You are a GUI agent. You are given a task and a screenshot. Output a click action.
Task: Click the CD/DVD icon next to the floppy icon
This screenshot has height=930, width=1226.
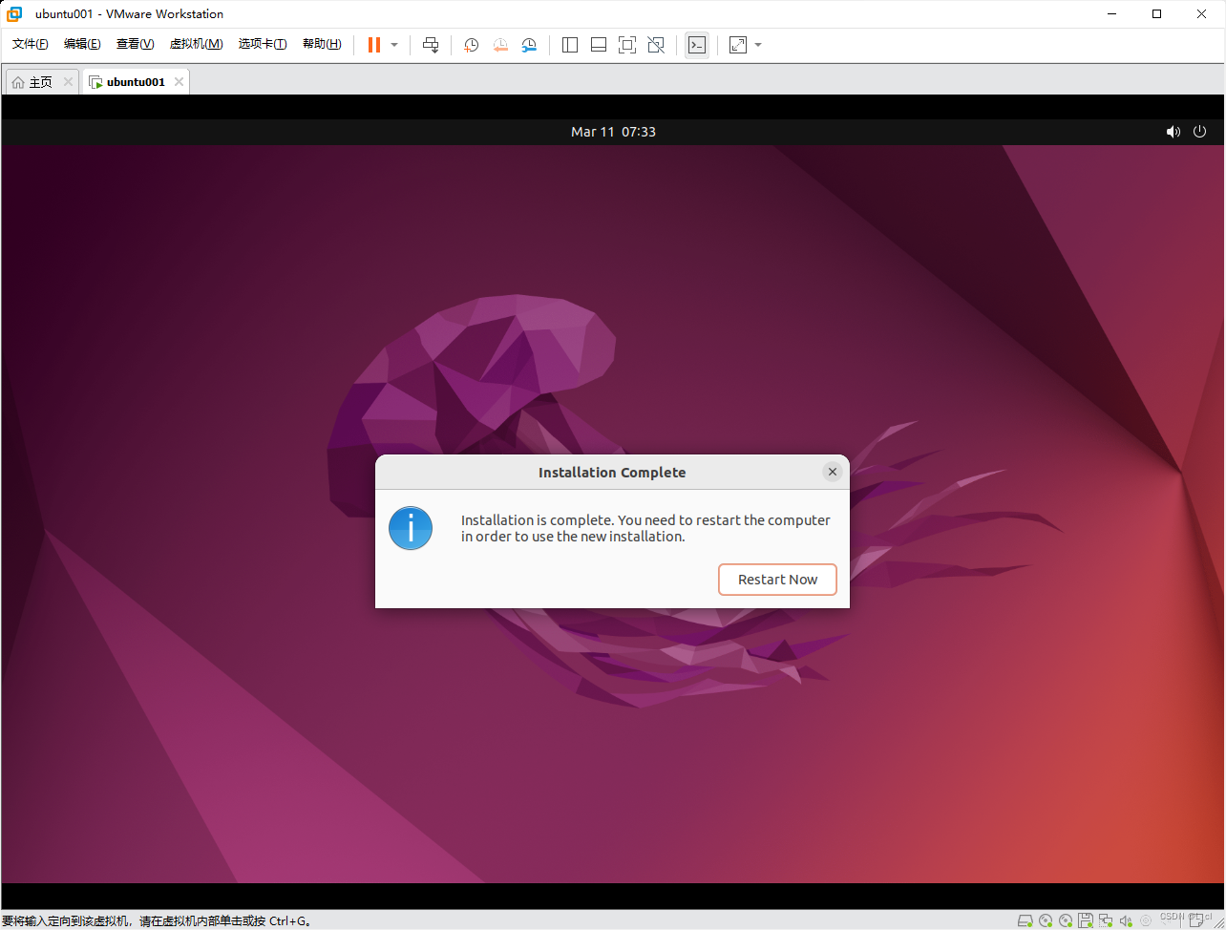(1066, 920)
